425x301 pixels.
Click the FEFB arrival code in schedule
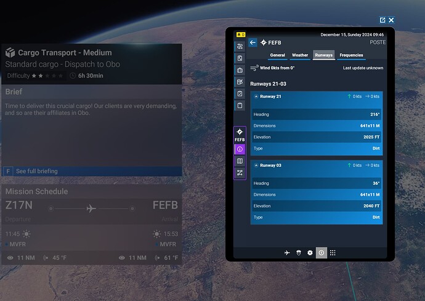tap(165, 205)
